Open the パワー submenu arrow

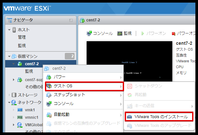pyautogui.click(x=121, y=78)
